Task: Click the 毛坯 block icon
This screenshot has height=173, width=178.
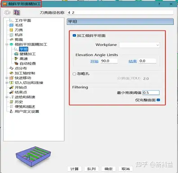Action: (11, 25)
